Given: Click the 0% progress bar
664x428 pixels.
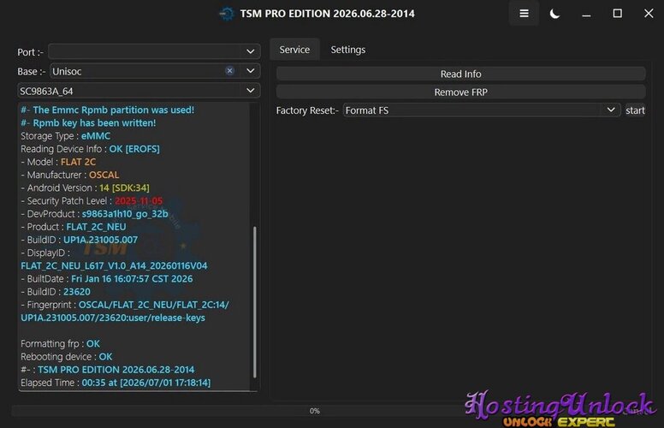Looking at the screenshot, I should (314, 411).
